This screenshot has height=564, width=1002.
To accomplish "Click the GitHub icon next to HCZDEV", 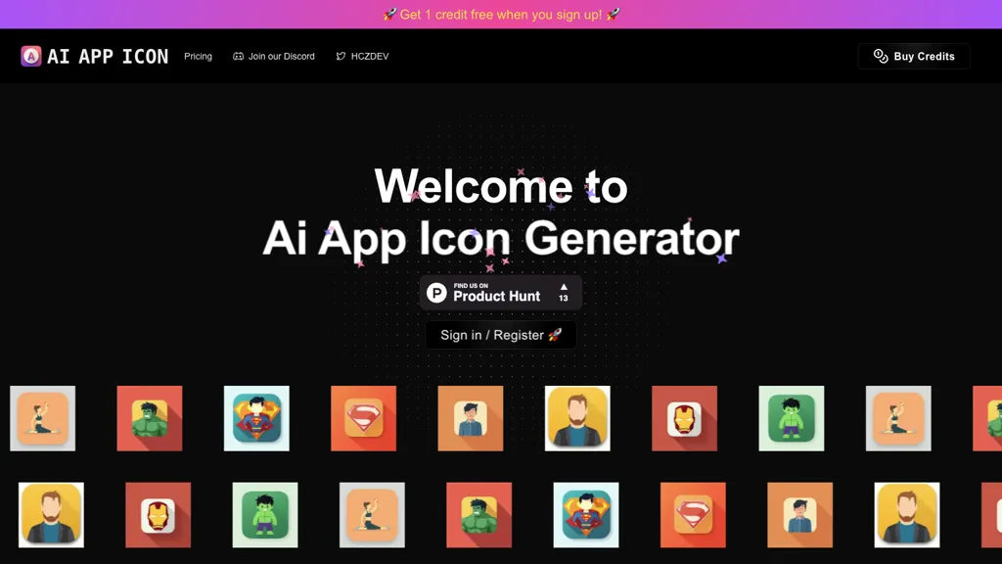I will 340,56.
